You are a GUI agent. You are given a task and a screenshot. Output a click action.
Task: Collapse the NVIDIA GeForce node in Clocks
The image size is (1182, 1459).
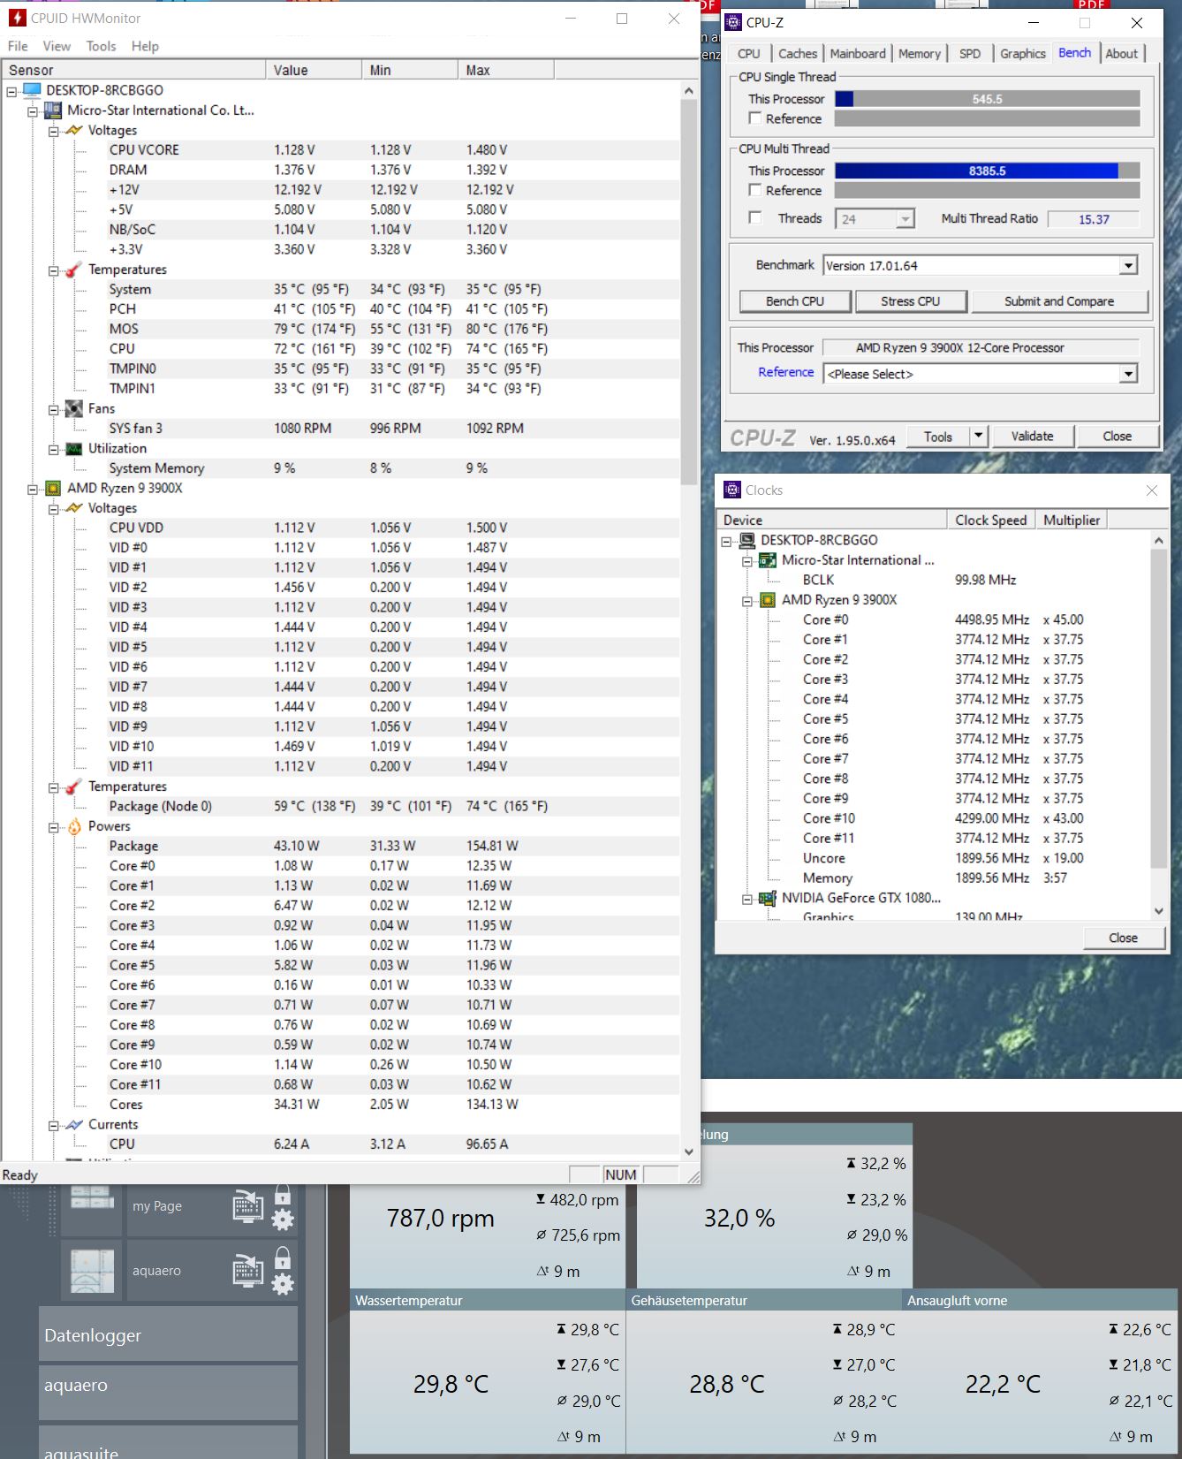click(747, 899)
